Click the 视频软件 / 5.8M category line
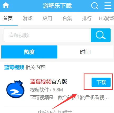Image resolution: width=114 pixels, height=113 pixels. click(x=46, y=90)
